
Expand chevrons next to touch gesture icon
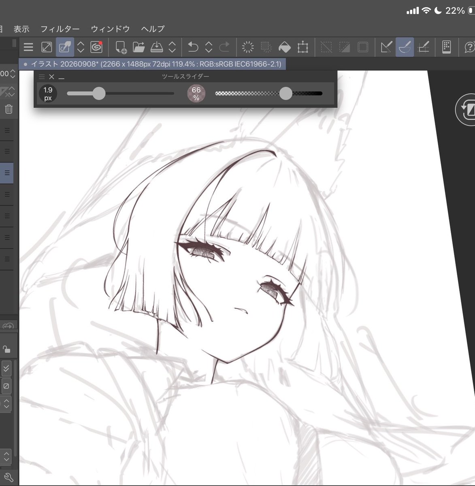[81, 47]
